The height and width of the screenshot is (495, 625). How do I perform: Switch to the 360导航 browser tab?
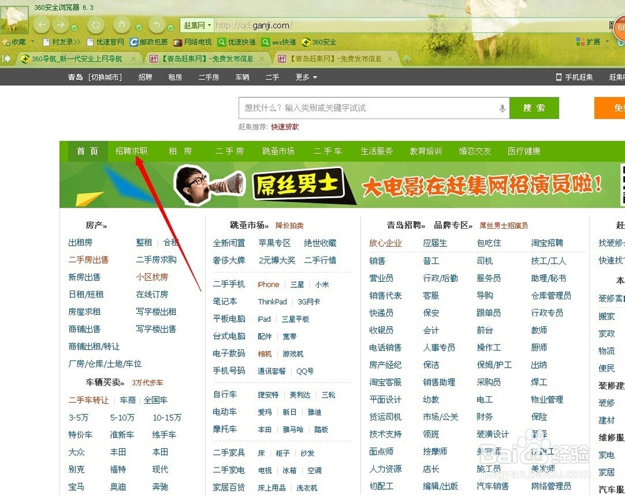coord(77,59)
